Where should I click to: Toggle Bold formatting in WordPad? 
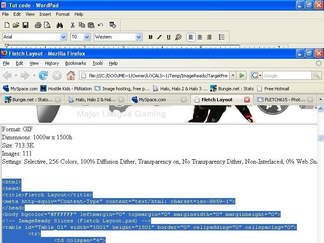tap(150, 37)
